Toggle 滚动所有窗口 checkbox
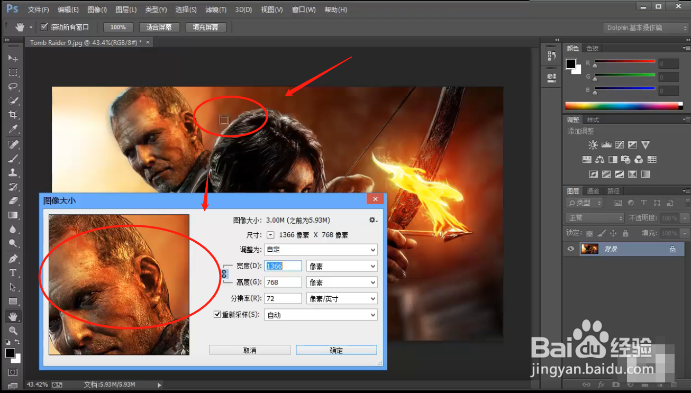Viewport: 691px width, 393px height. click(x=44, y=27)
